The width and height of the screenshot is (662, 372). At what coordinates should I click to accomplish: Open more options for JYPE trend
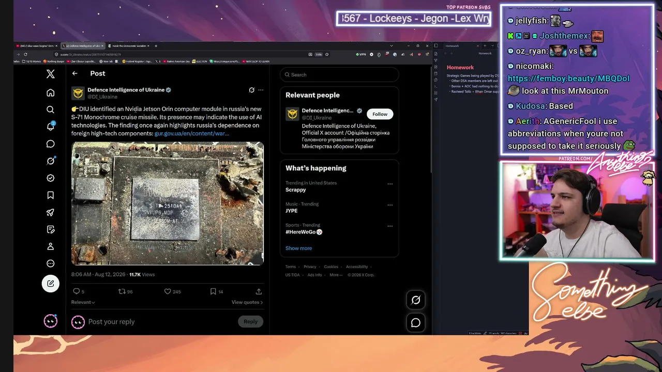point(390,205)
